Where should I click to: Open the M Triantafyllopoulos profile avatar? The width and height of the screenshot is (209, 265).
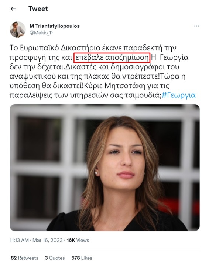click(x=17, y=29)
